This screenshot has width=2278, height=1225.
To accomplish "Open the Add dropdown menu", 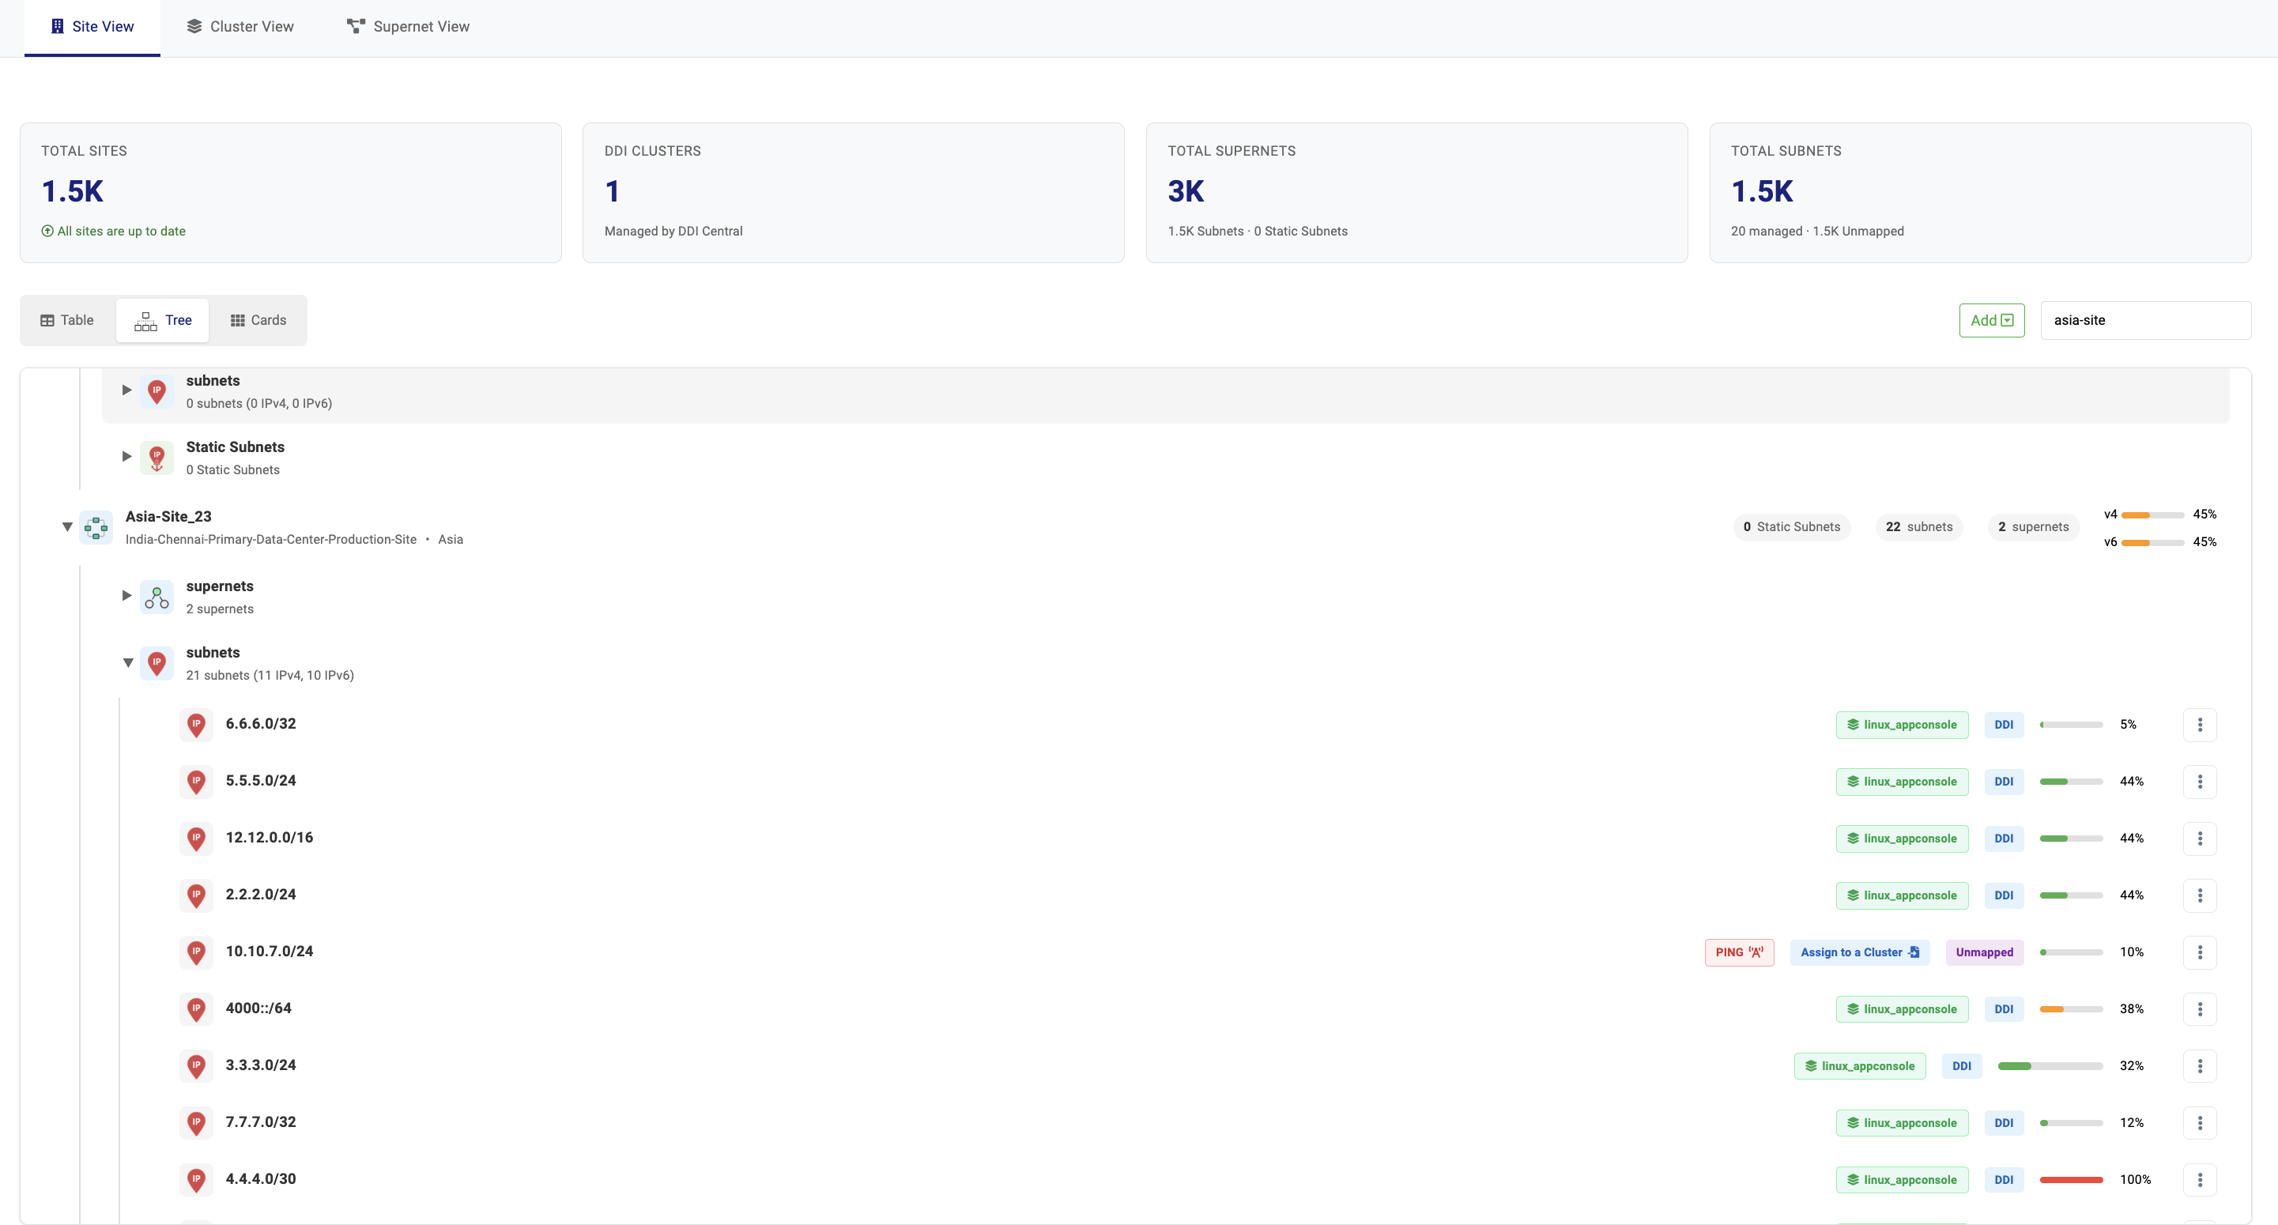I will coord(1992,320).
